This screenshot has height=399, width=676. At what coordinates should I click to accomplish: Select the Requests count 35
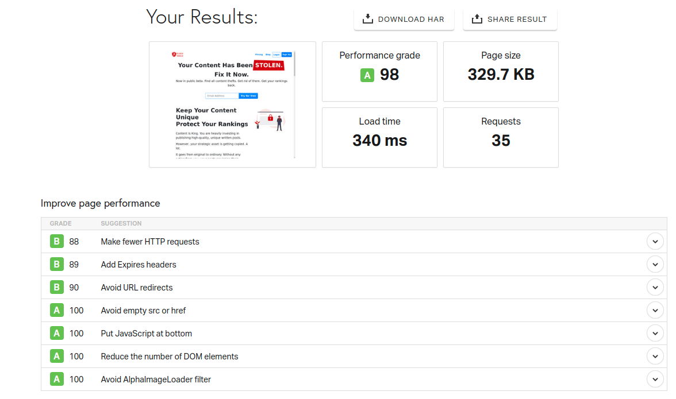coord(501,140)
